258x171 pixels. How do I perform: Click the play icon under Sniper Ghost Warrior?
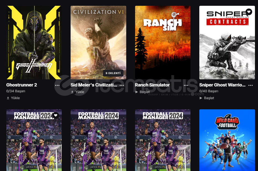pyautogui.click(x=201, y=98)
